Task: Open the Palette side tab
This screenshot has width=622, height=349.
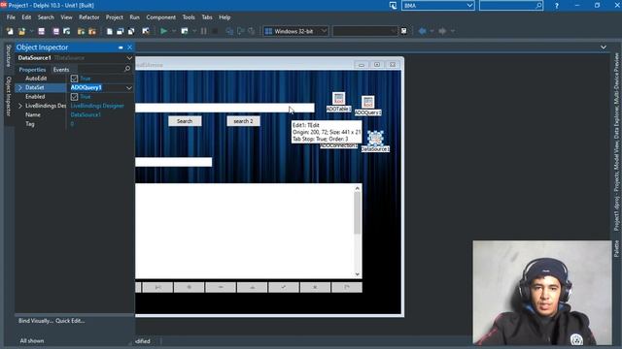Action: point(616,248)
